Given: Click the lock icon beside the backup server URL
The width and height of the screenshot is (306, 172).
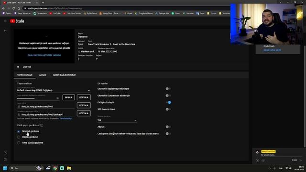Looking at the screenshot, I should click(x=19, y=115).
